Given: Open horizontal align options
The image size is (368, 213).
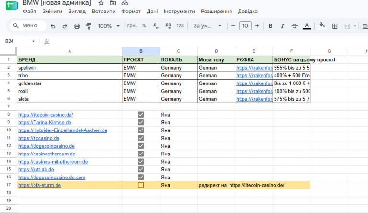Looking at the screenshot, I should click(x=365, y=26).
